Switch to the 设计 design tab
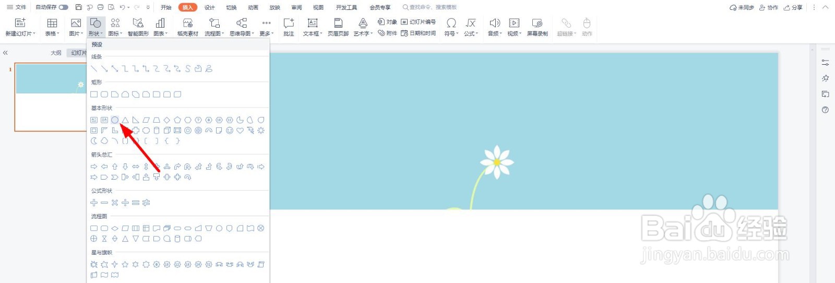Screen dimensions: 835x283 pos(209,7)
